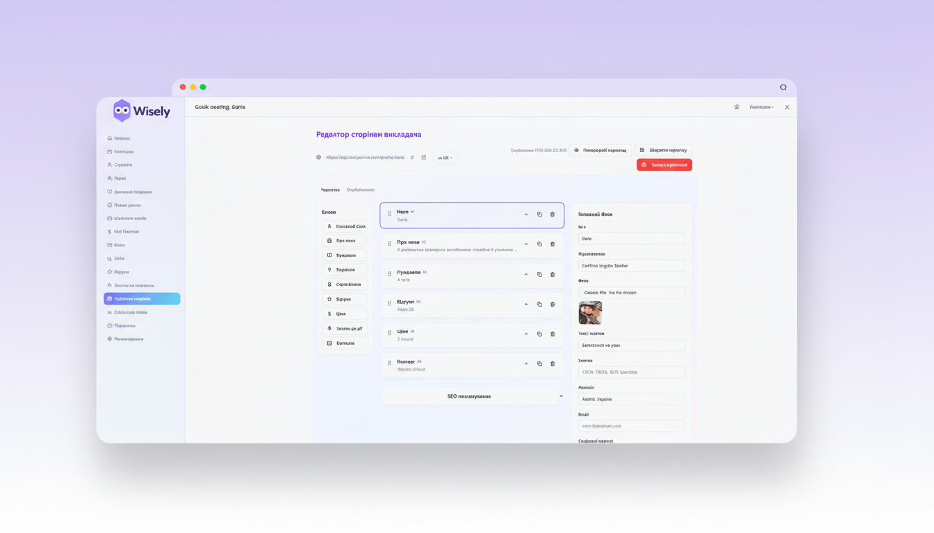
Task: Click the pencil edit icon beside the page URL
Action: (424, 158)
